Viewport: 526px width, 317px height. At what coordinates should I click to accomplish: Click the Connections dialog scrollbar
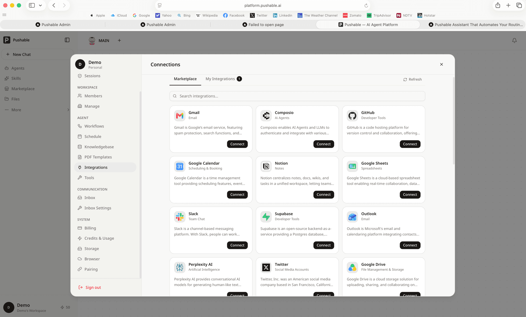point(453,121)
